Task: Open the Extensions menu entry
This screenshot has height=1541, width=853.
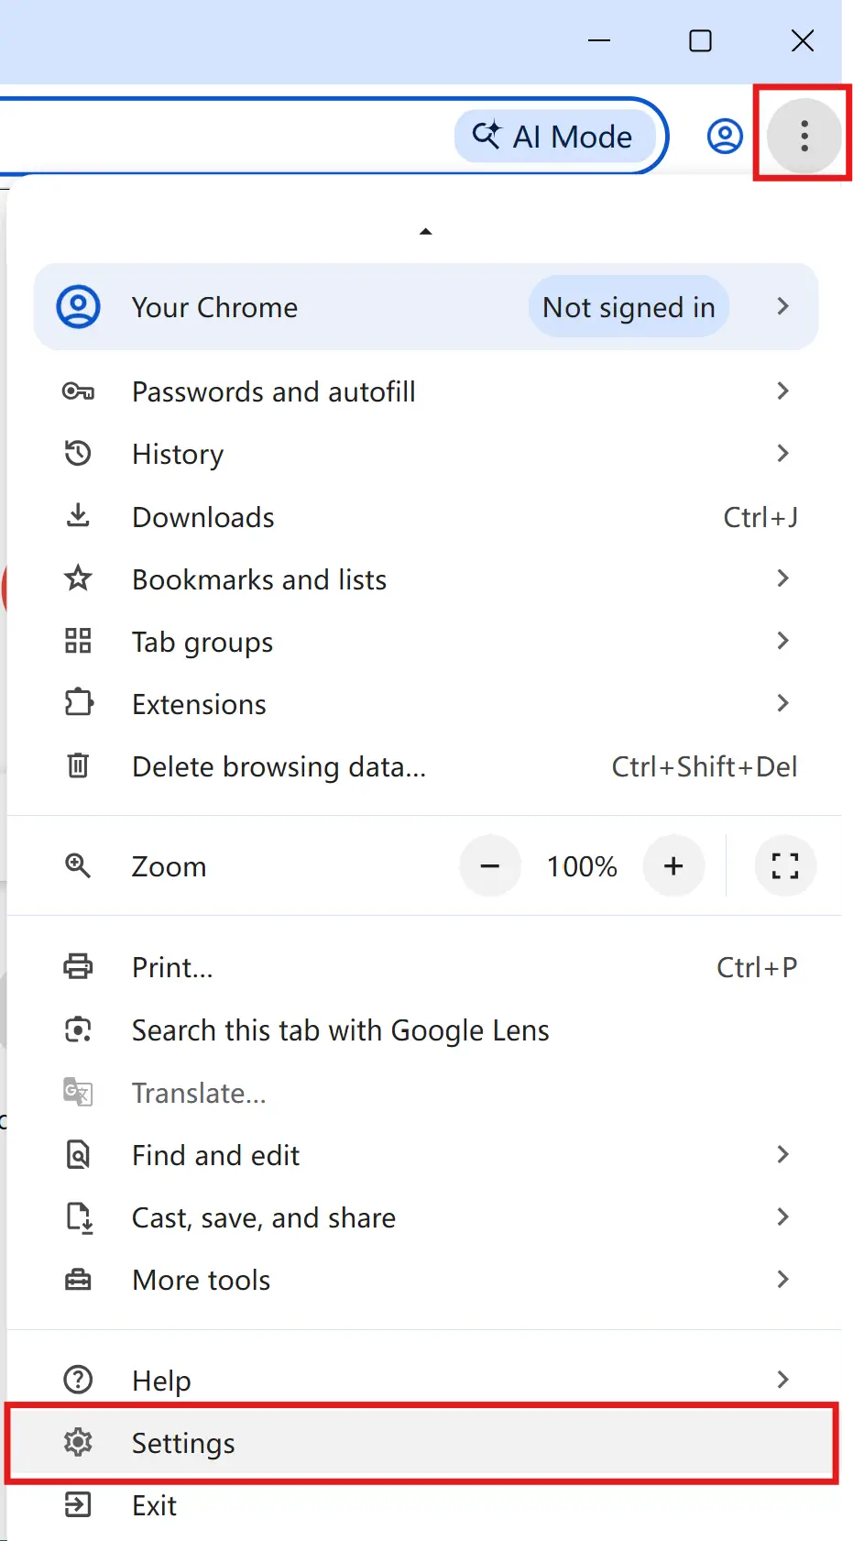Action: point(425,704)
